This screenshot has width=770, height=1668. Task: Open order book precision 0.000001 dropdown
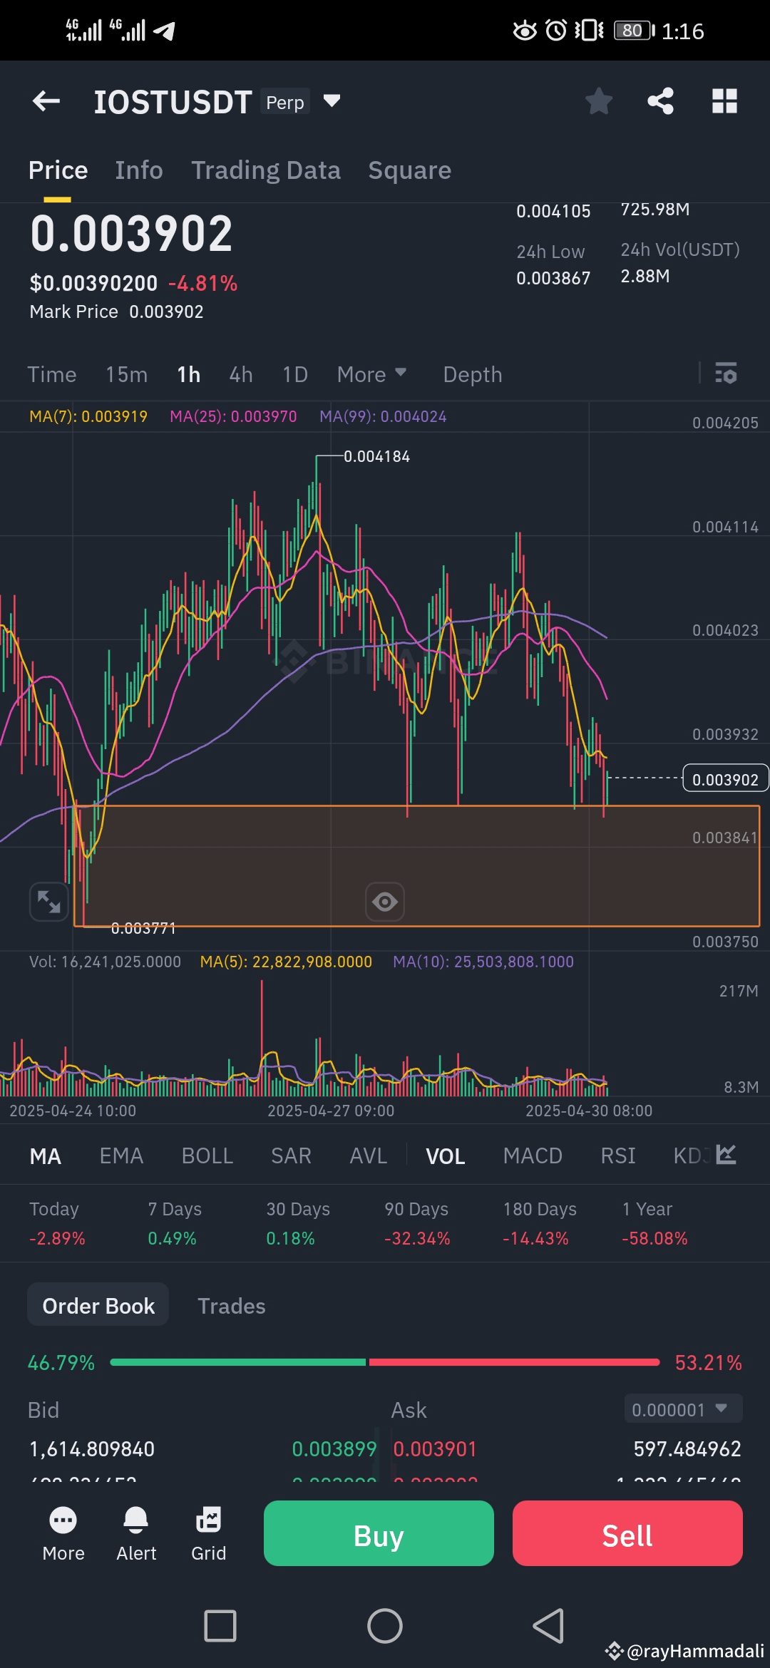[683, 1409]
